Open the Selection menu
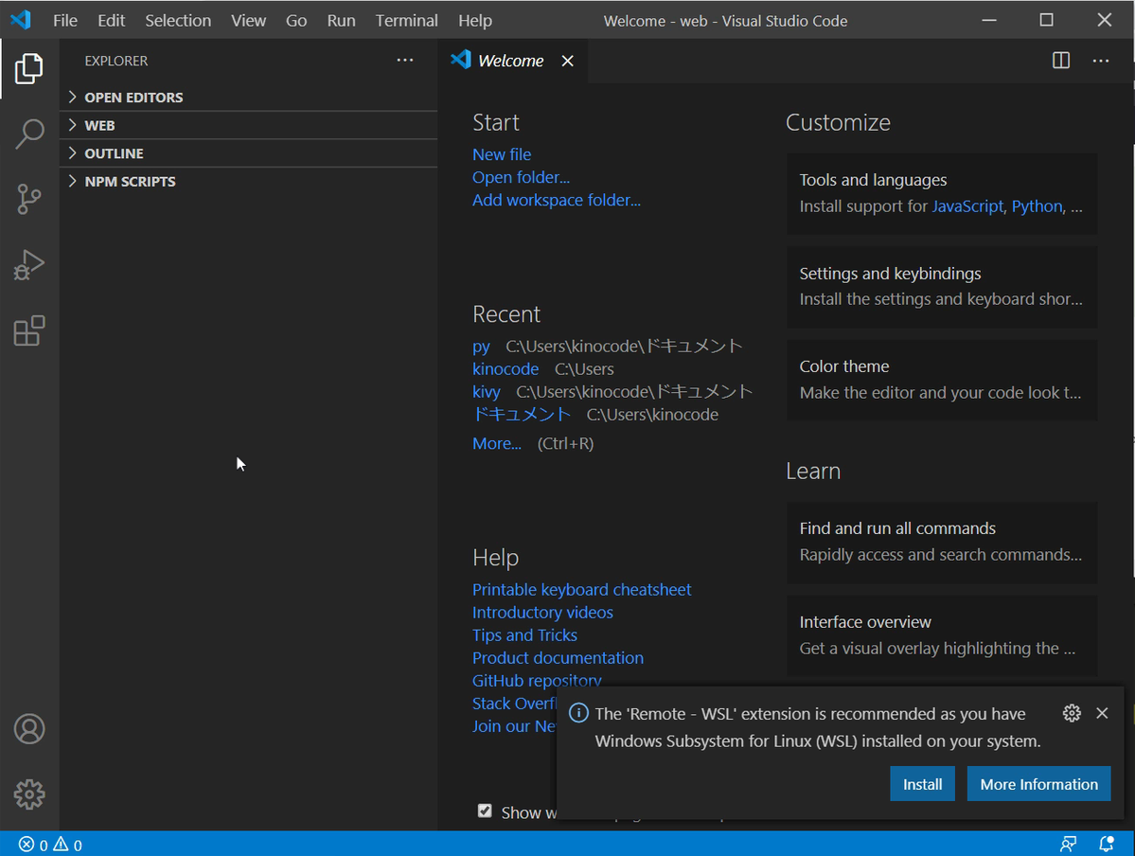1135x856 pixels. pyautogui.click(x=178, y=20)
